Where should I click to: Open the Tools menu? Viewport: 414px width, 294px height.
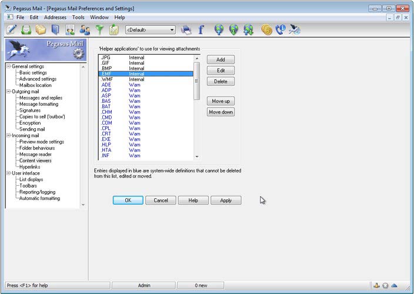pos(78,18)
